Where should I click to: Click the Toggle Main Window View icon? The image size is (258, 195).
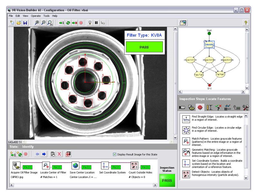pos(183,23)
